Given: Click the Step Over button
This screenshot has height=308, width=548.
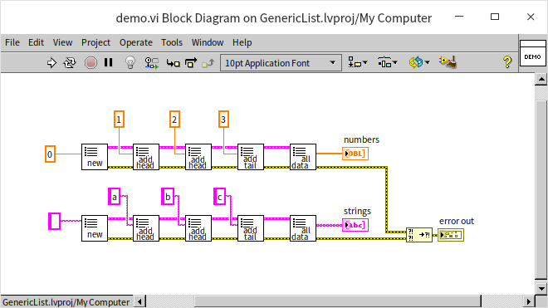Looking at the screenshot, I should pyautogui.click(x=191, y=63).
